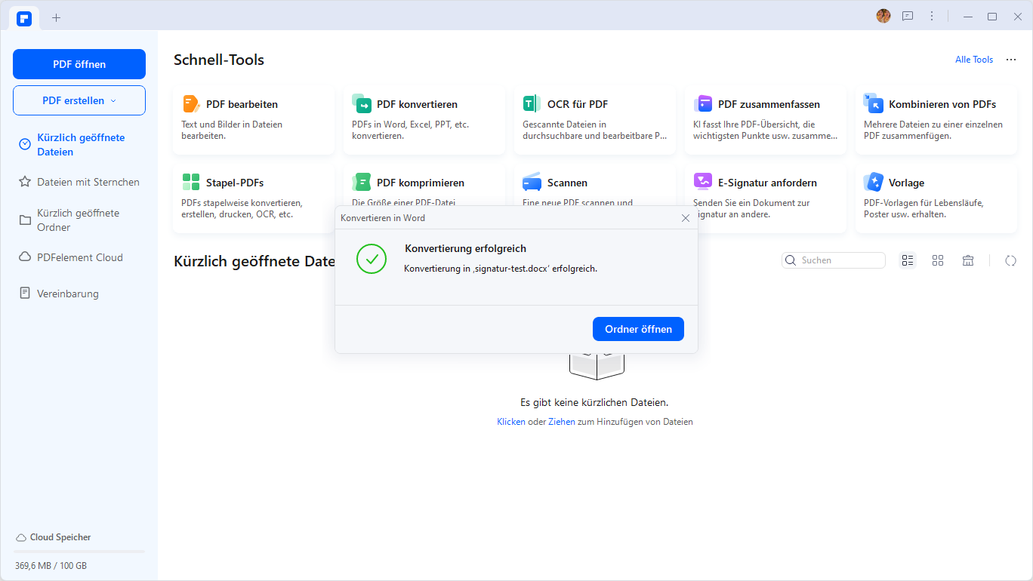Click the PDF komprimieren tool icon
The image size is (1033, 581).
[362, 182]
